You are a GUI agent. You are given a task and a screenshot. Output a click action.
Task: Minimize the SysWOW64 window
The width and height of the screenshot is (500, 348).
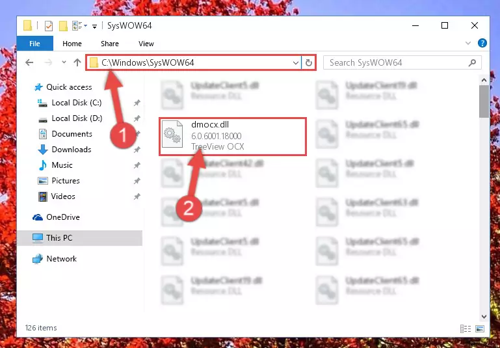point(415,25)
